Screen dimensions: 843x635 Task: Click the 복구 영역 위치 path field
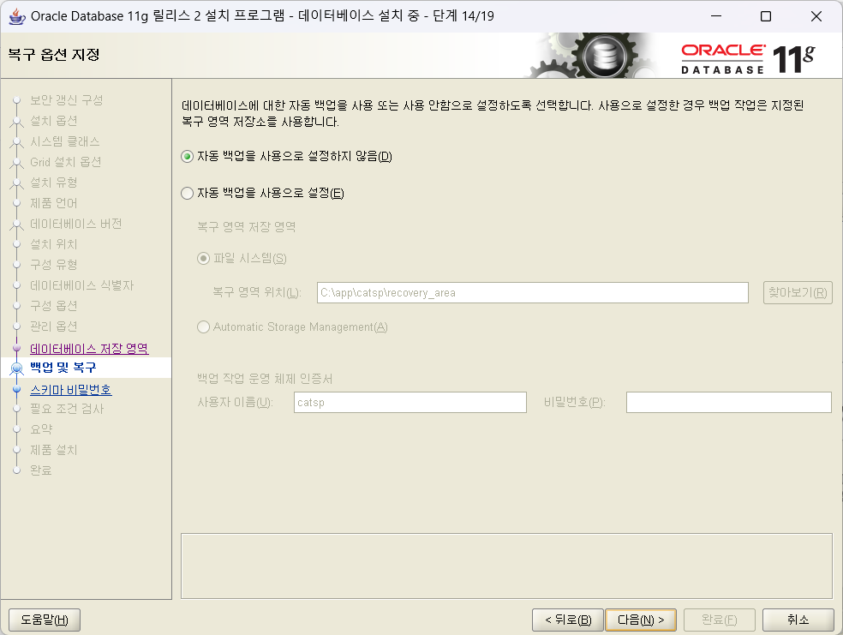532,292
